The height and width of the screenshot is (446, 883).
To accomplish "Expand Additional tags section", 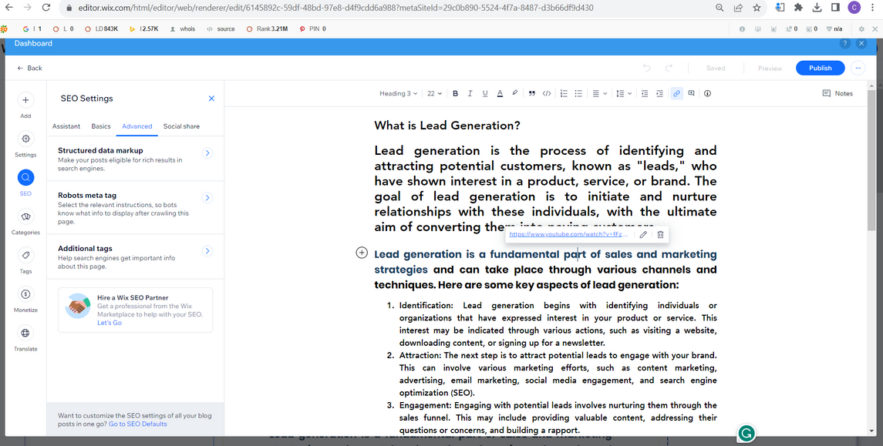I will point(207,251).
